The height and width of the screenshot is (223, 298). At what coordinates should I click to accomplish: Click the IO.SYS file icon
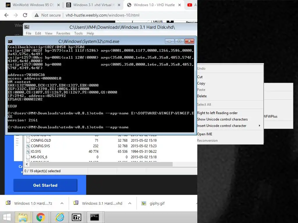[x=28, y=152]
